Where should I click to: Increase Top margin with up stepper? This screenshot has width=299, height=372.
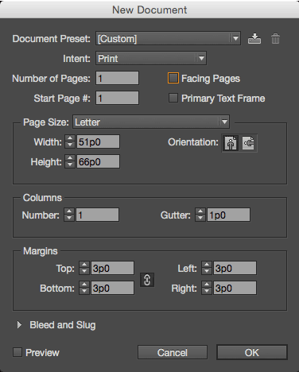[84, 265]
